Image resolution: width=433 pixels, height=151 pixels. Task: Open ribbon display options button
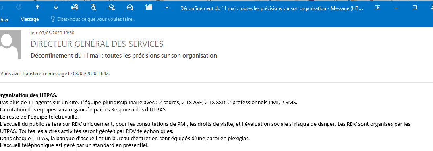click(377, 8)
